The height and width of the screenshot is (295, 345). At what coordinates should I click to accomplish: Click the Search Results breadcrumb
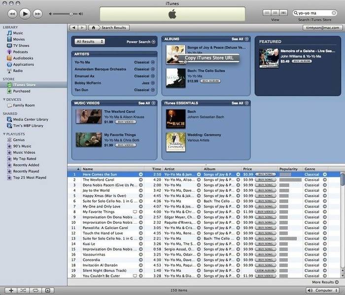pos(113,28)
